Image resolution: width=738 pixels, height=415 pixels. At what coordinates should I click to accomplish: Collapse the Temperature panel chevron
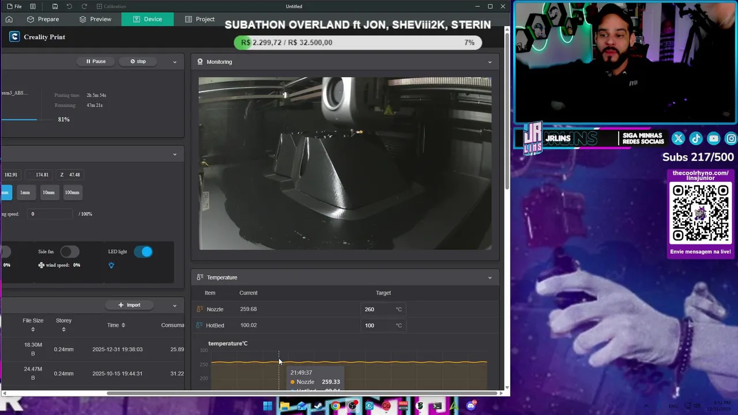[x=490, y=277]
